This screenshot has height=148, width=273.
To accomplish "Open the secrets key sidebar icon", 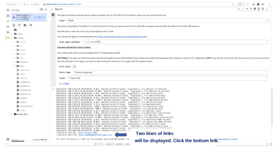I will point(8,32).
